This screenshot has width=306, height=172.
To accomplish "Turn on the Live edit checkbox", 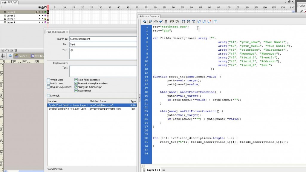I will click(48, 95).
